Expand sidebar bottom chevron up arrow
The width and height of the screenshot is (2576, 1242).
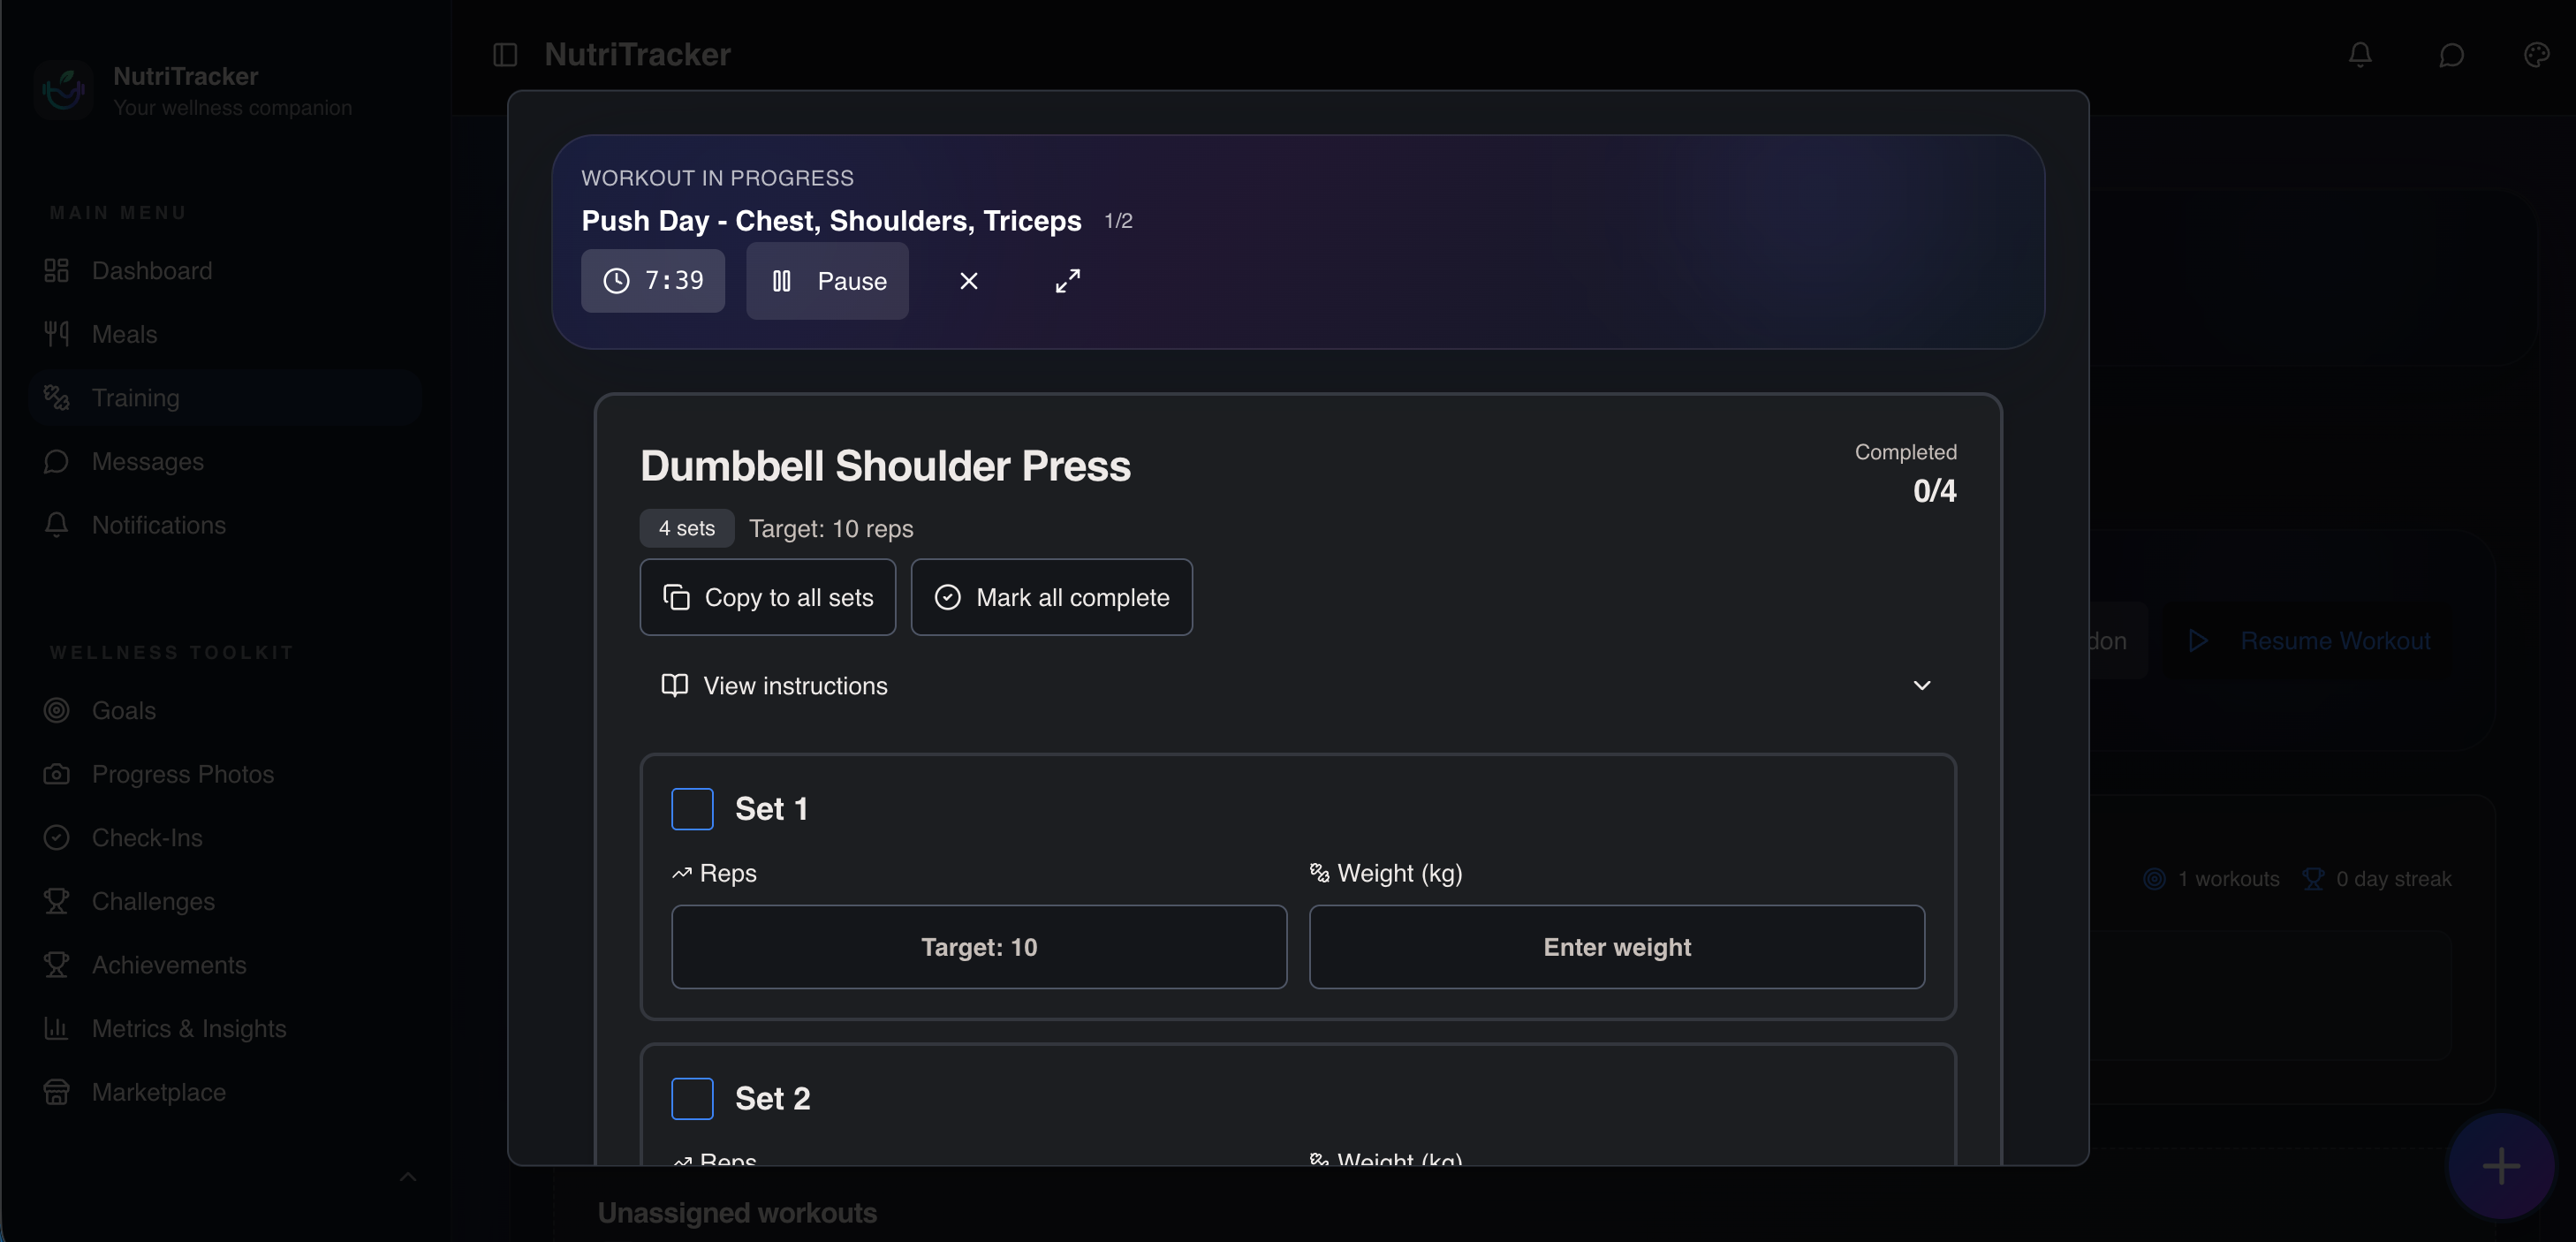click(408, 1177)
